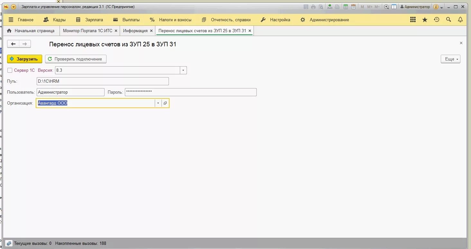This screenshot has width=471, height=249.
Task: Go forward with the right arrow button
Action: 25,44
